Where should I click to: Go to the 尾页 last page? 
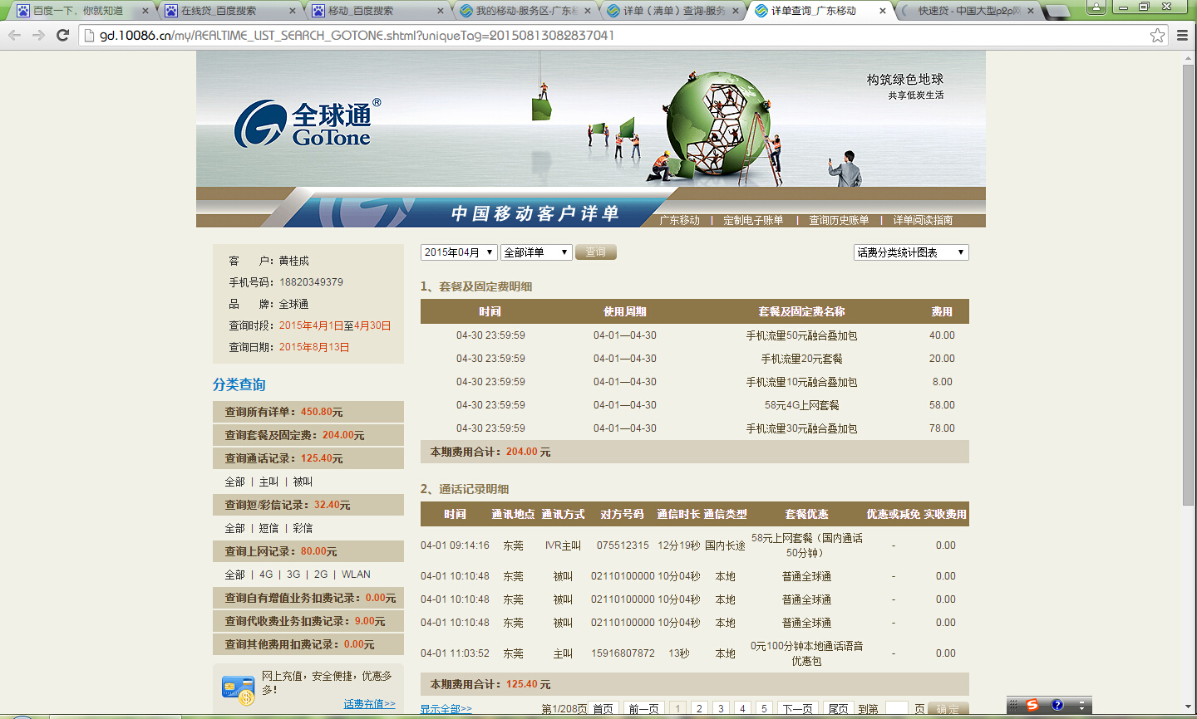839,709
